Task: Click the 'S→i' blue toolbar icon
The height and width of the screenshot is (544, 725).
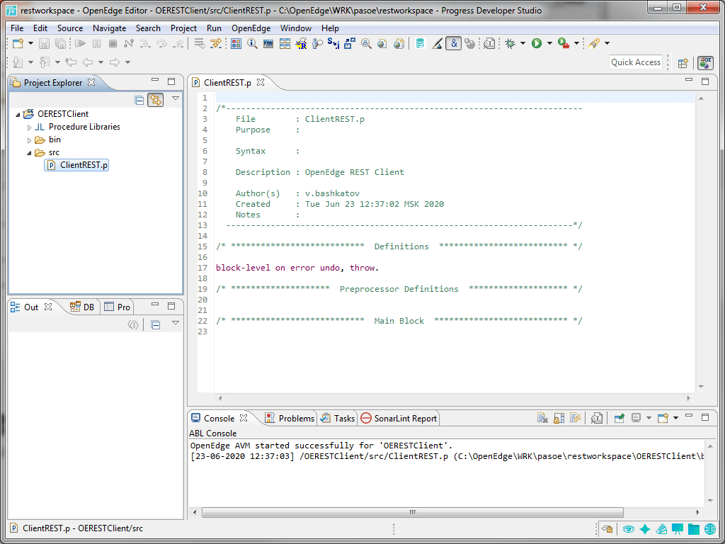Action: point(333,43)
